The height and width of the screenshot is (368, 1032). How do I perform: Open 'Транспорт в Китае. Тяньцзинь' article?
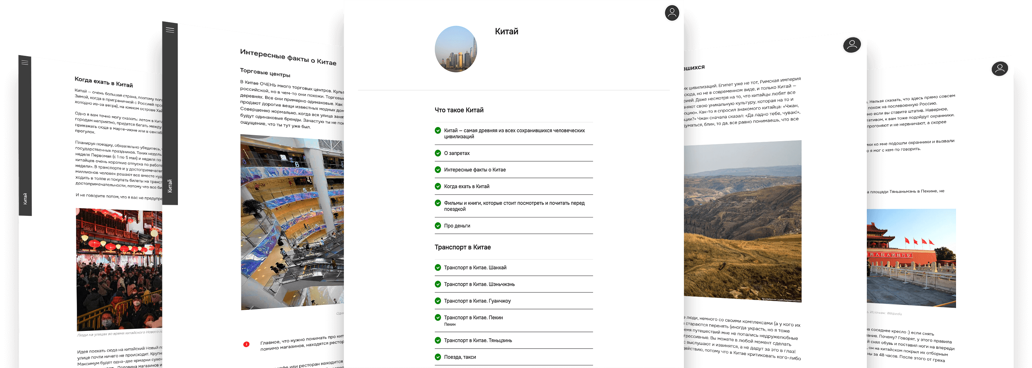click(478, 340)
